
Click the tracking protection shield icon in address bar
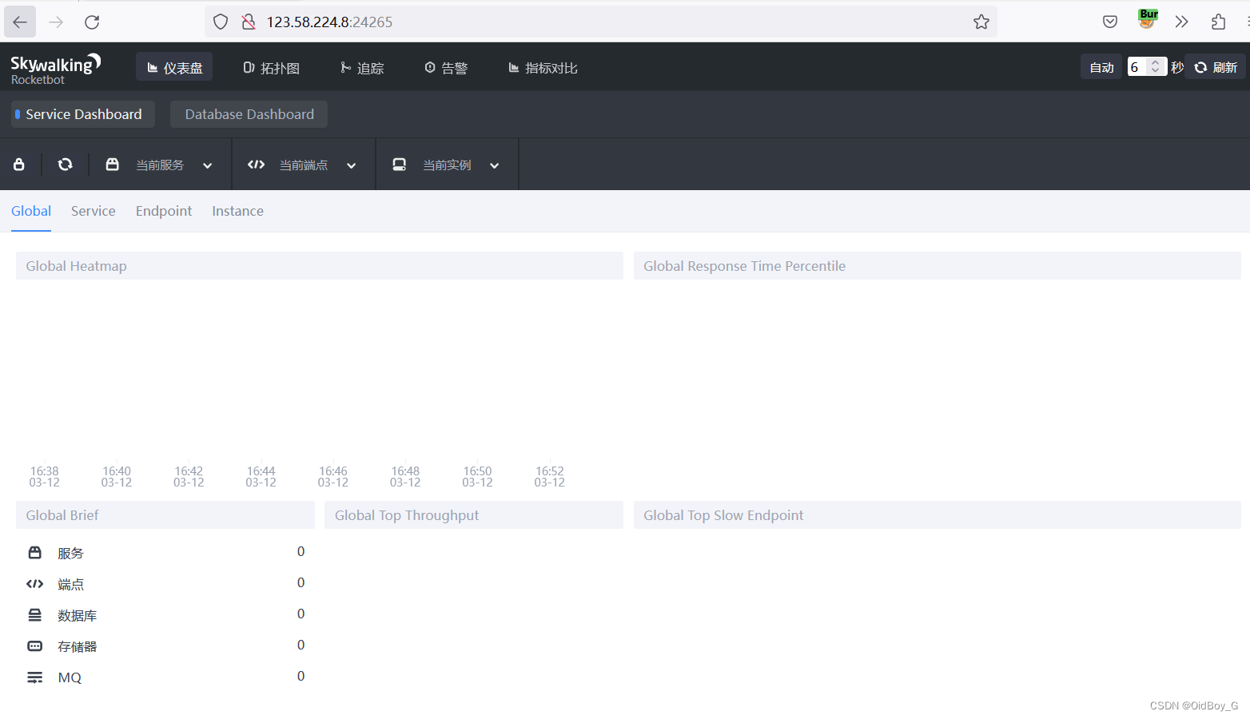(x=220, y=22)
